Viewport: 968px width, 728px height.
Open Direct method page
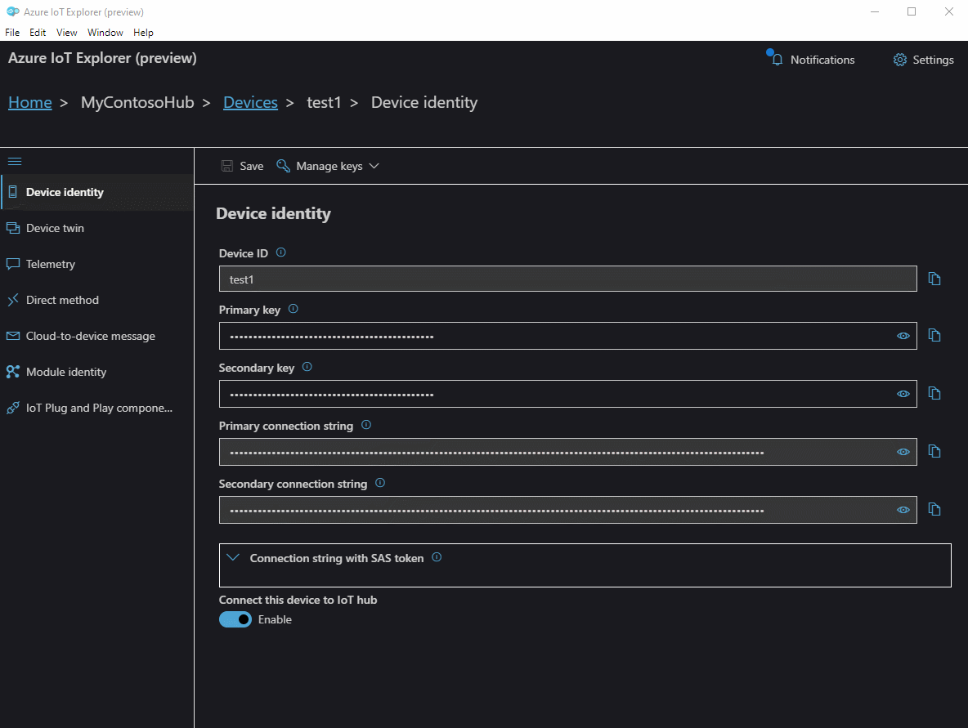(97, 300)
